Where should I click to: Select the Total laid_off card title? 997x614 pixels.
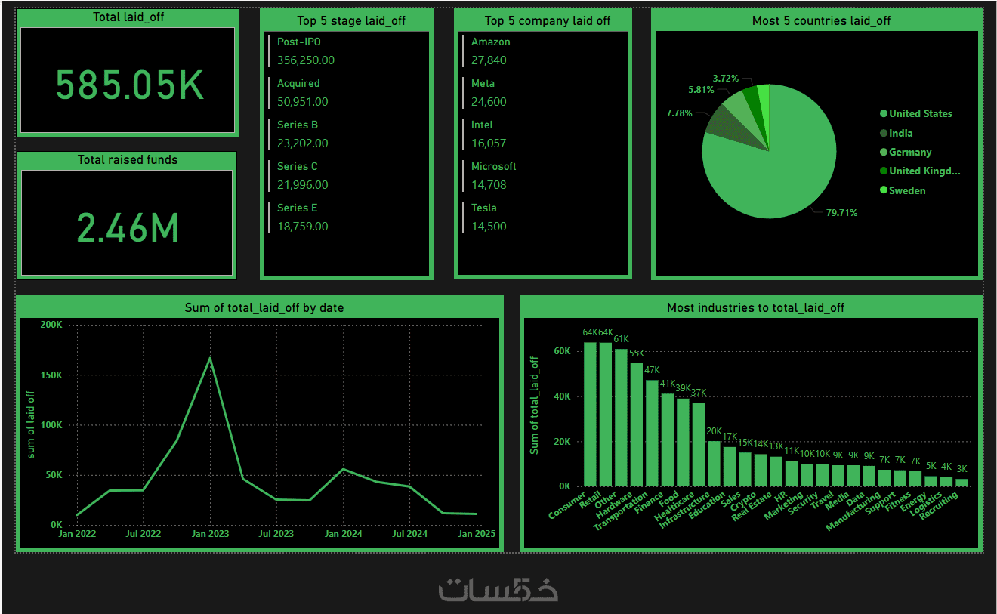pos(128,17)
